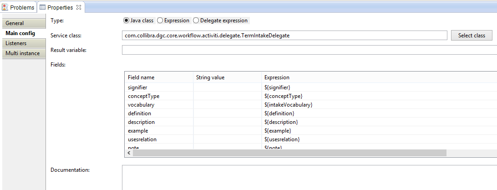Image resolution: width=497 pixels, height=190 pixels.
Task: Select the signifier field row
Action: pyautogui.click(x=310, y=87)
